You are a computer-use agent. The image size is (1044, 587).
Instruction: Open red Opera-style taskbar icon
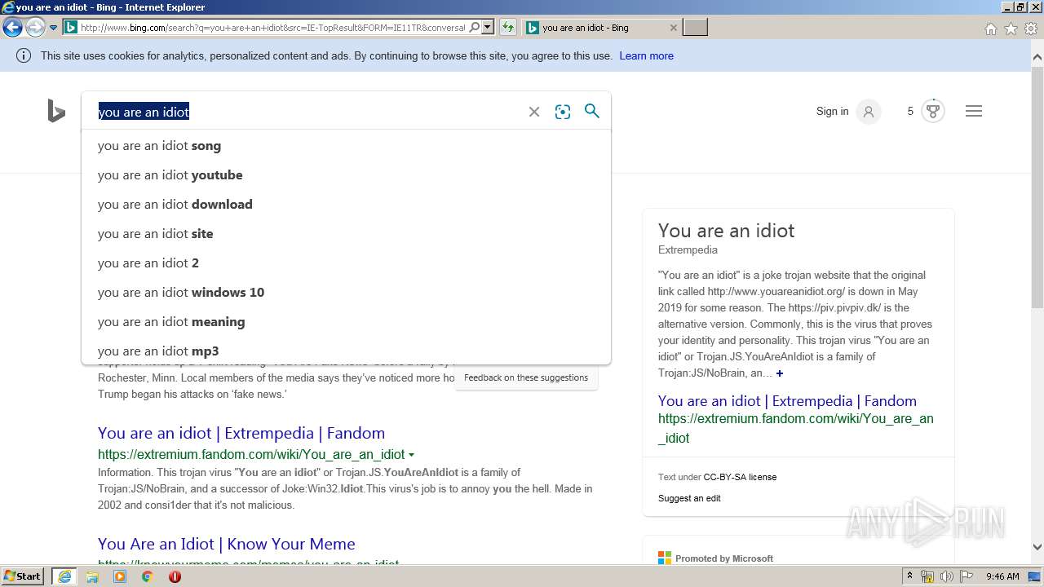(175, 576)
